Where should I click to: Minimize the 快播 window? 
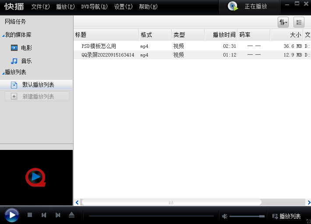[x=287, y=4]
